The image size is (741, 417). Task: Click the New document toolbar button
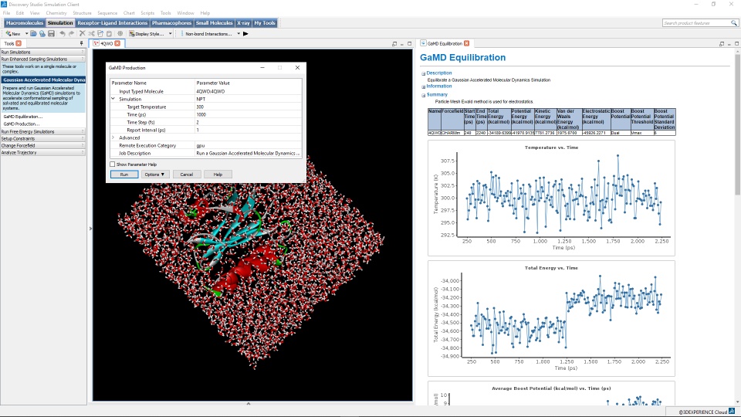[x=13, y=33]
